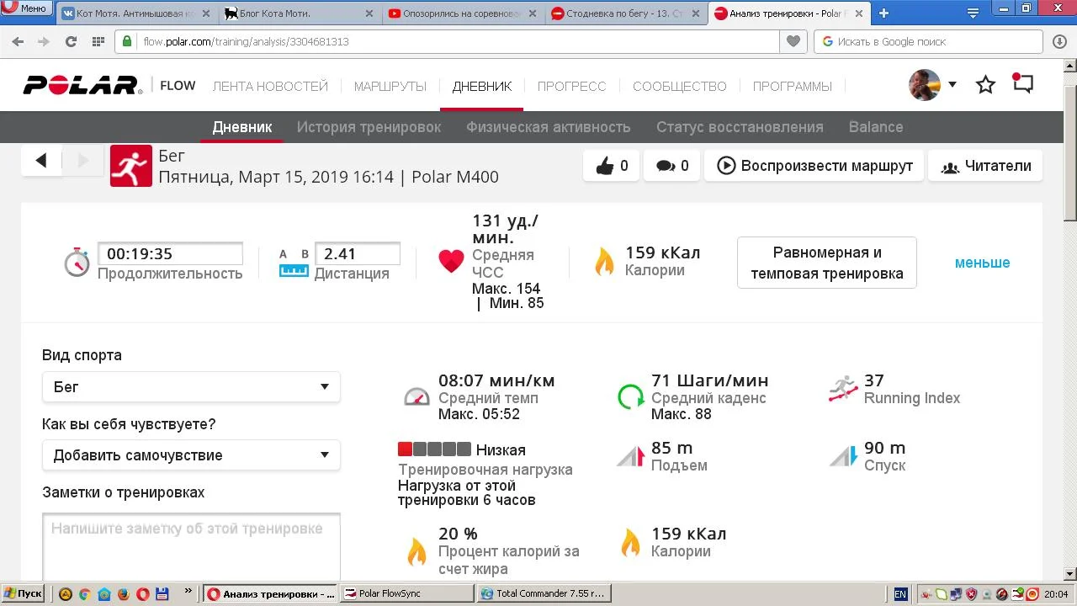
Task: Click the fat burn percentage flame icon
Action: (x=416, y=550)
